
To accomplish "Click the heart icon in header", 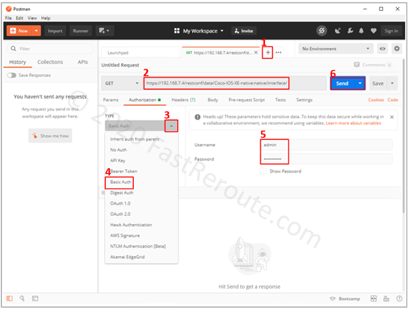I will pyautogui.click(x=374, y=31).
